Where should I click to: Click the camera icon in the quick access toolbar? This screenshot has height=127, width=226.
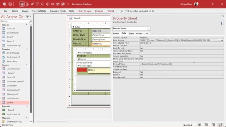pos(53,4)
